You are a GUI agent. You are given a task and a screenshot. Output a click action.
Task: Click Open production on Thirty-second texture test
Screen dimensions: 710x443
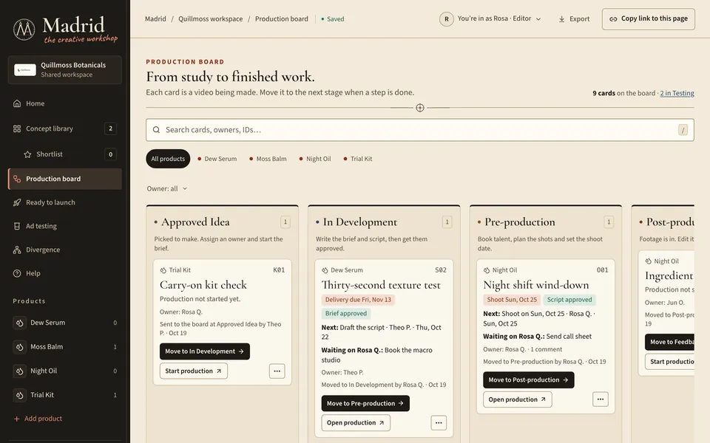point(356,422)
